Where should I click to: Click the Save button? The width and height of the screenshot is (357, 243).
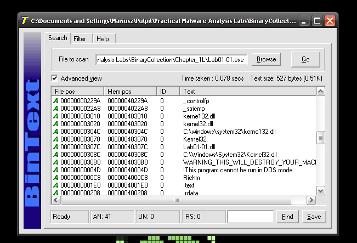[x=314, y=216]
